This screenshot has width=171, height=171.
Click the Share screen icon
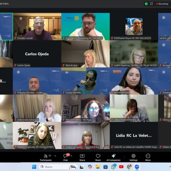[82, 157]
